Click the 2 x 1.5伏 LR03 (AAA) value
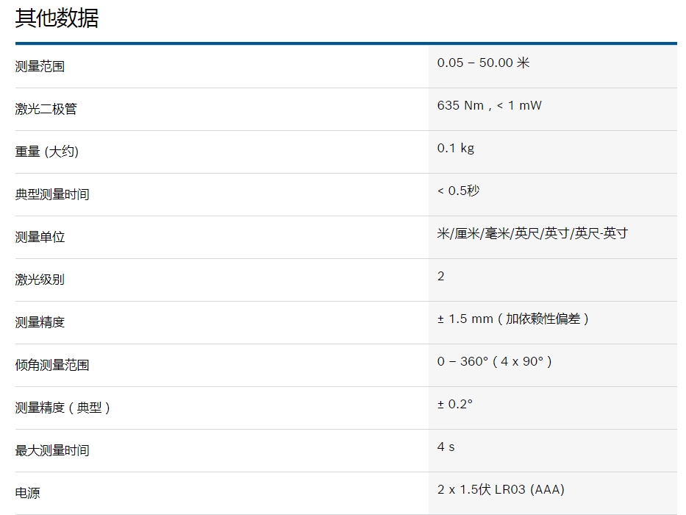The height and width of the screenshot is (515, 686). click(x=501, y=489)
